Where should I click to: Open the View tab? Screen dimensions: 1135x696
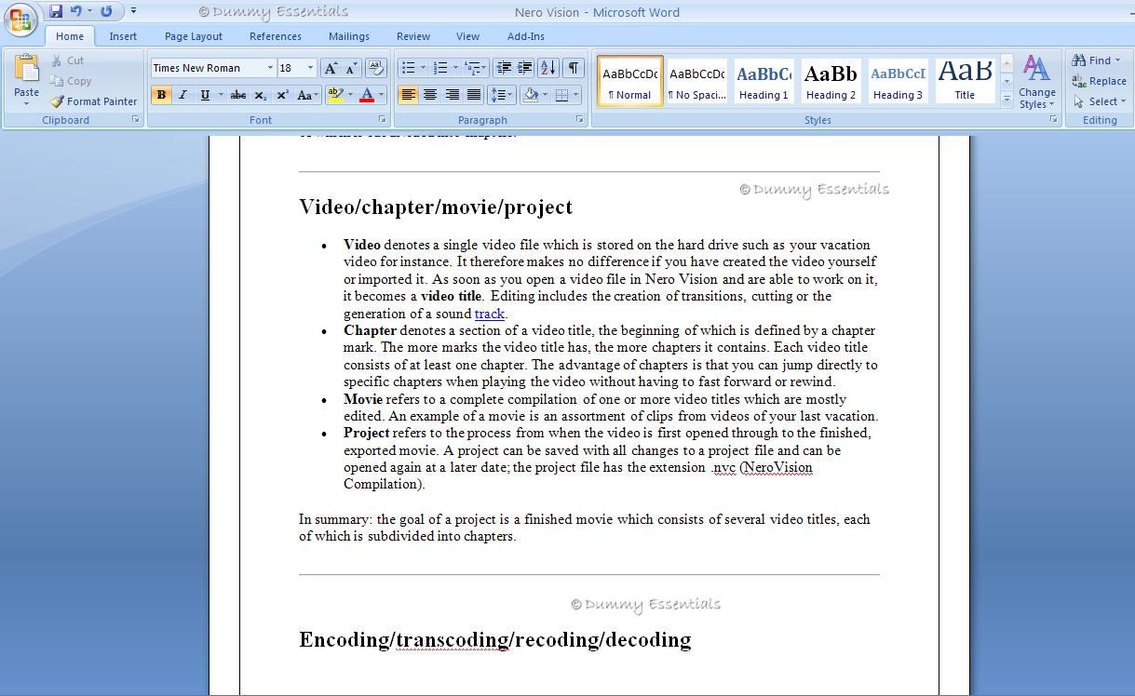tap(467, 36)
